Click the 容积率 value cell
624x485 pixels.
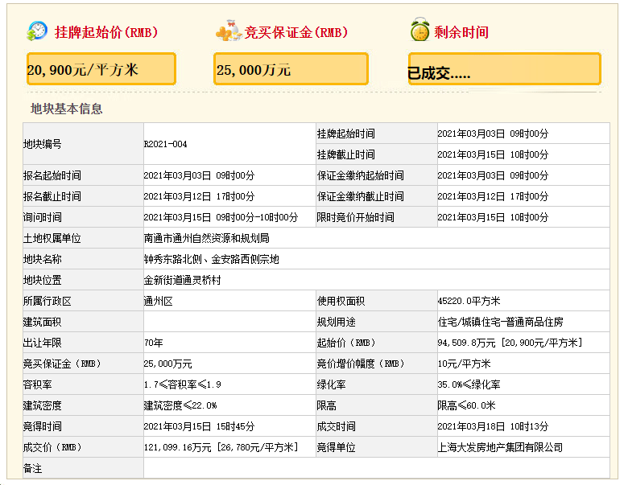[229, 384]
